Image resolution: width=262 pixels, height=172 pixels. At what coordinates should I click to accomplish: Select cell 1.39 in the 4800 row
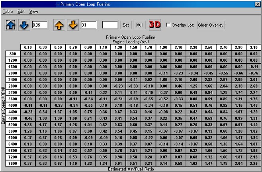58,118
